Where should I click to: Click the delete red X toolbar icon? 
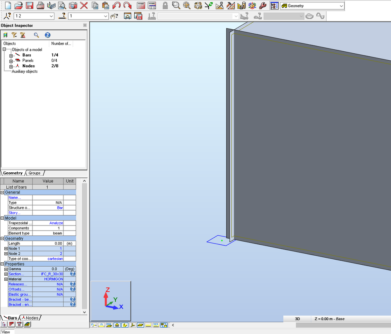click(84, 5)
